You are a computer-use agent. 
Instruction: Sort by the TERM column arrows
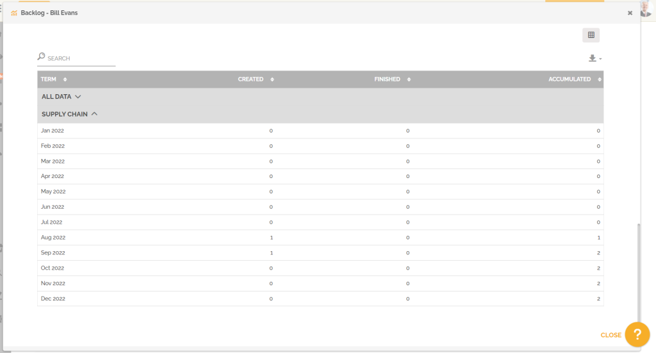click(65, 79)
